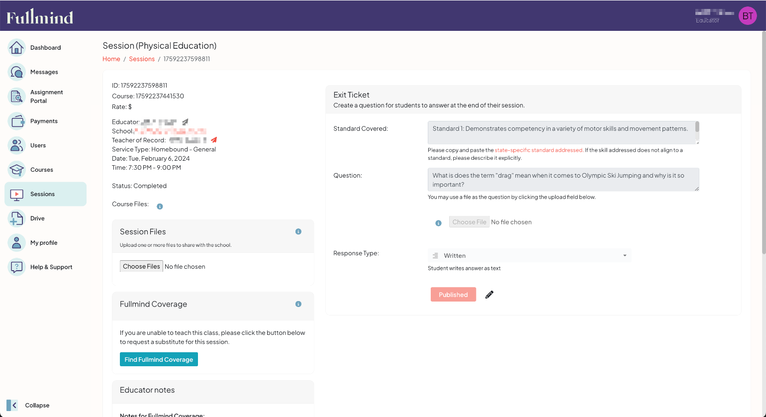Viewport: 766px width, 417px height.
Task: Click the Fullmind Coverage info icon
Action: click(298, 304)
